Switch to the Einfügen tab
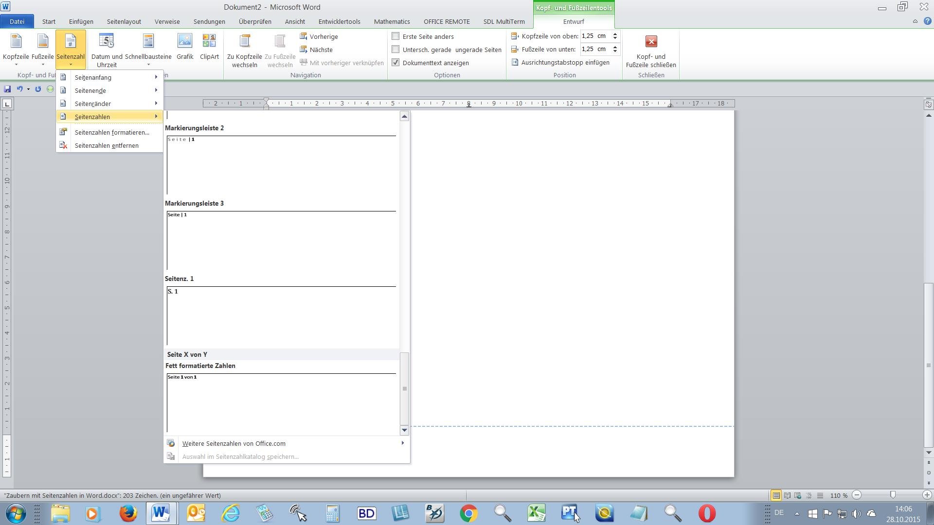 [x=81, y=21]
